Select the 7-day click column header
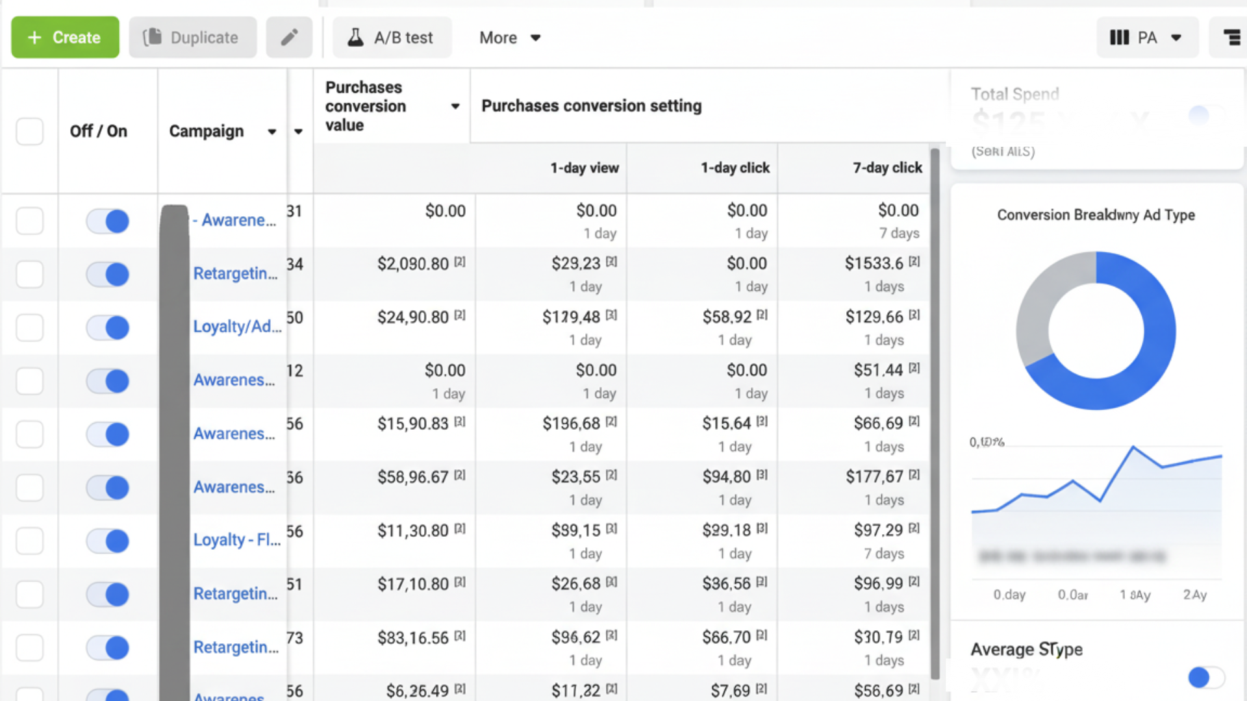Viewport: 1247px width, 701px height. (x=887, y=168)
